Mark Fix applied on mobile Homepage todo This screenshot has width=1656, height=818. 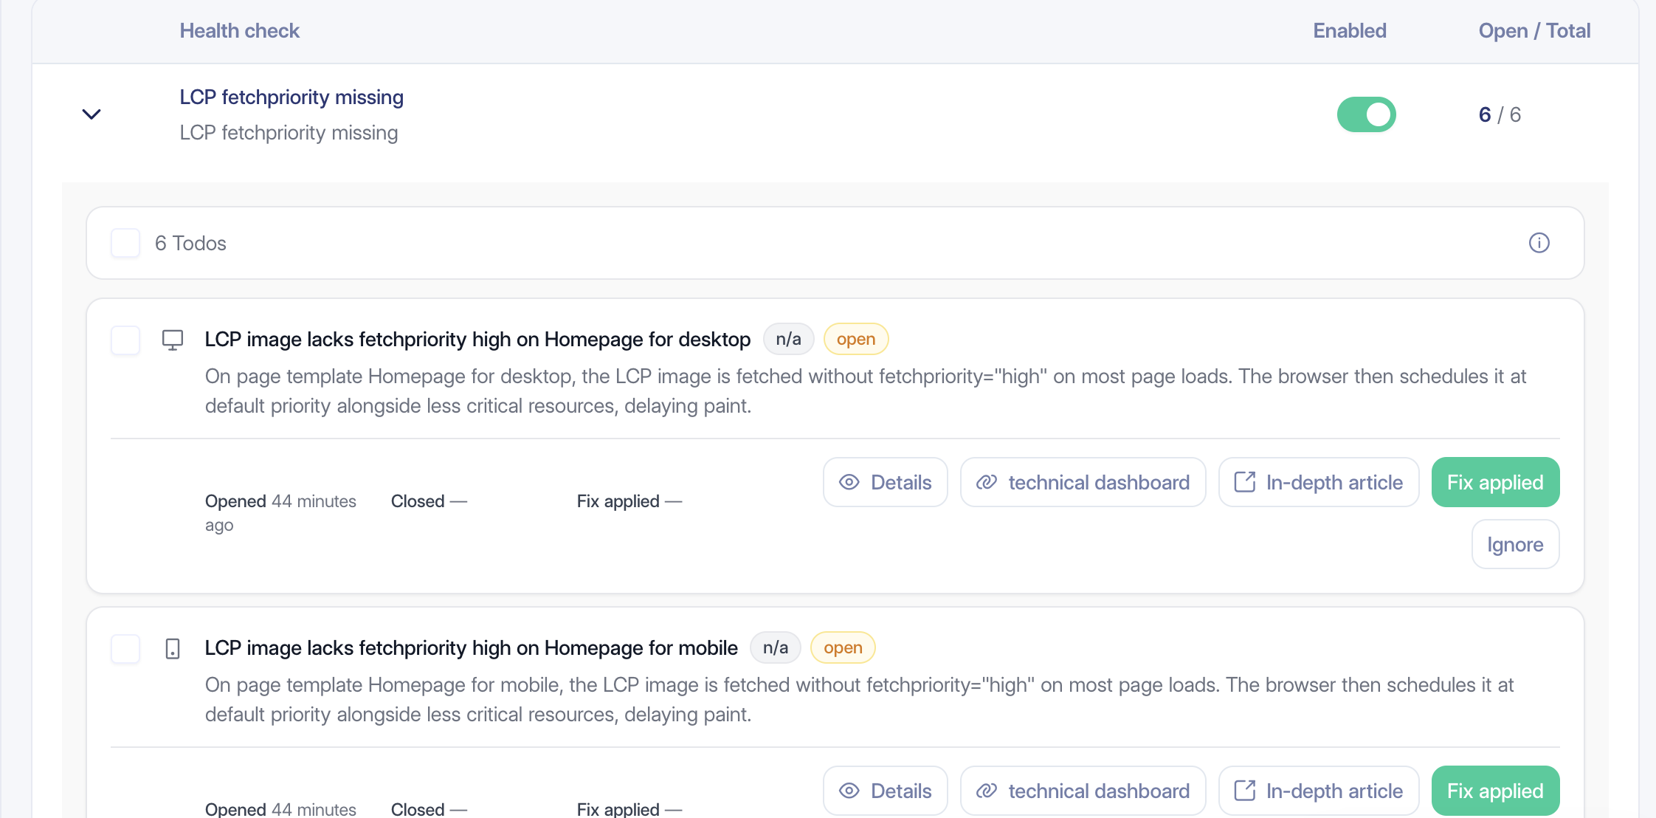click(1495, 791)
